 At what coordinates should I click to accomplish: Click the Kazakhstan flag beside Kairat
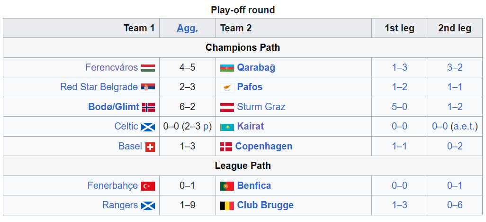coord(227,127)
